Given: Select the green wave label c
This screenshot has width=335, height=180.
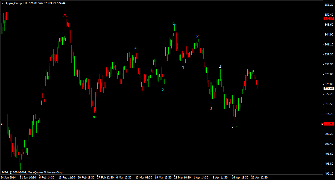Looking at the screenshot, I should click(236, 127).
